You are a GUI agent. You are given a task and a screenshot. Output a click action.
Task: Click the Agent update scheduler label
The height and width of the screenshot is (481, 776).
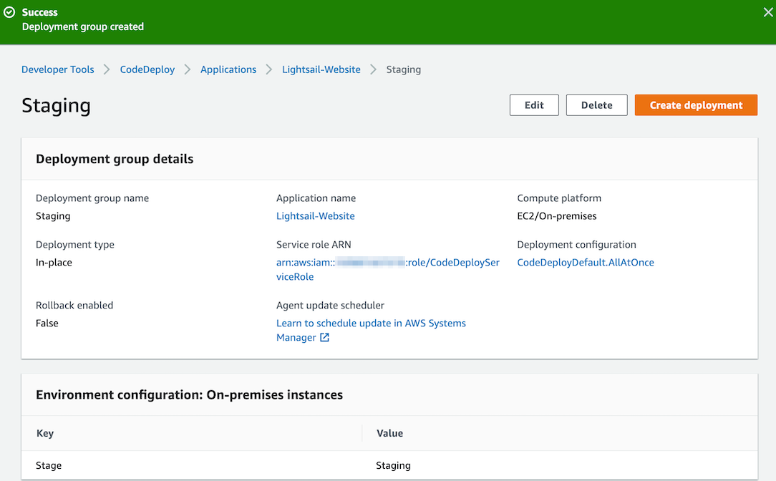[x=330, y=306]
